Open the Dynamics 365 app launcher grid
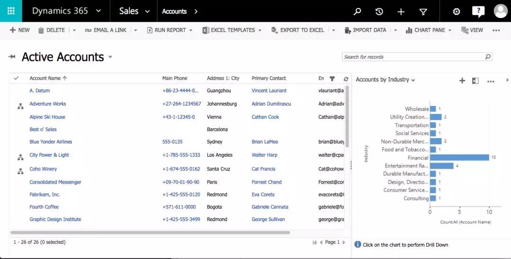The width and height of the screenshot is (511, 259). pos(11,11)
